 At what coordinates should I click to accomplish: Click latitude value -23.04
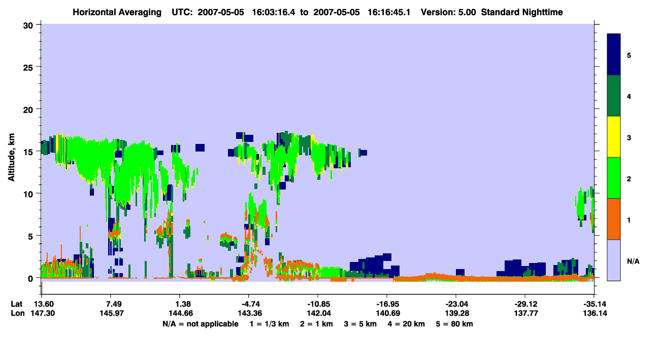456,304
